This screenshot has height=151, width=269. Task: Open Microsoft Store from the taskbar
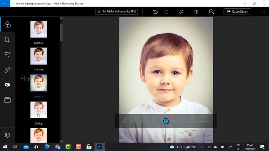pyautogui.click(x=89, y=147)
